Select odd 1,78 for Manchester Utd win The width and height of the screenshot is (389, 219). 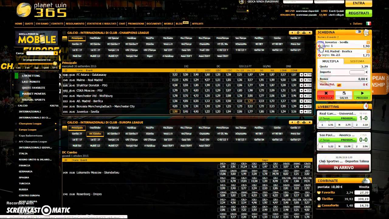point(175,96)
